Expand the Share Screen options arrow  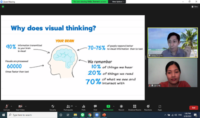(x=114, y=106)
